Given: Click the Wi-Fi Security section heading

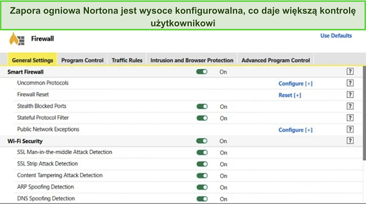Looking at the screenshot, I should pos(25,141).
